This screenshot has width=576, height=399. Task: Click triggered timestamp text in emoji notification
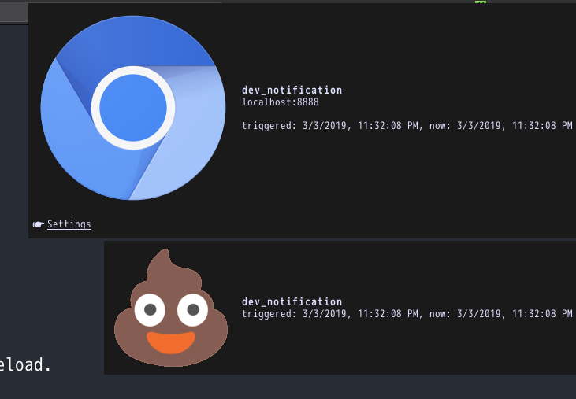point(407,313)
